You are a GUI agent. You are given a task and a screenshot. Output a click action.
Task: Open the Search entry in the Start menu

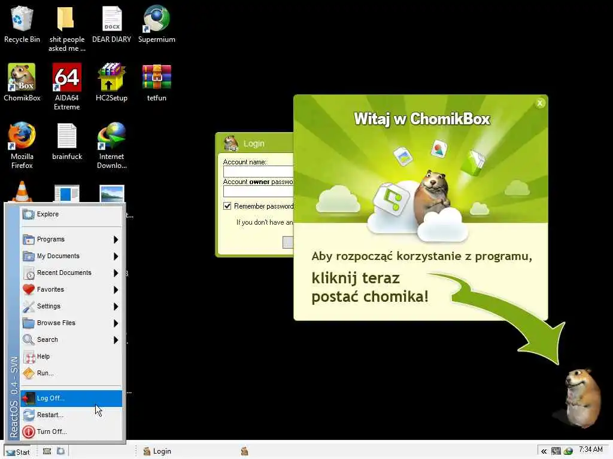71,340
